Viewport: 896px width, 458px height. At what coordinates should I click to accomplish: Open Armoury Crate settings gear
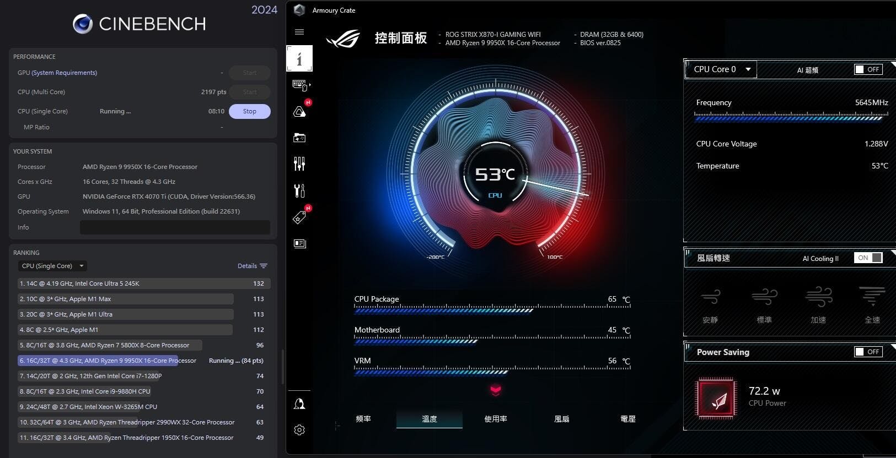[x=299, y=430]
